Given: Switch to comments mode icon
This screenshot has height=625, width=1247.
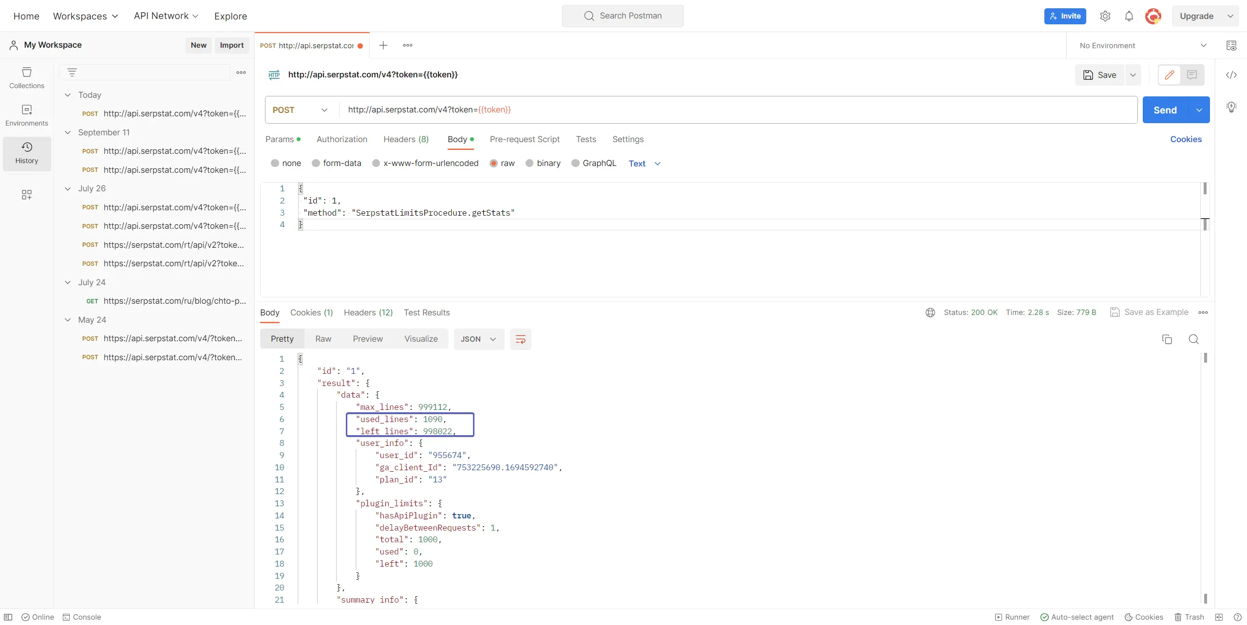Looking at the screenshot, I should (1192, 74).
